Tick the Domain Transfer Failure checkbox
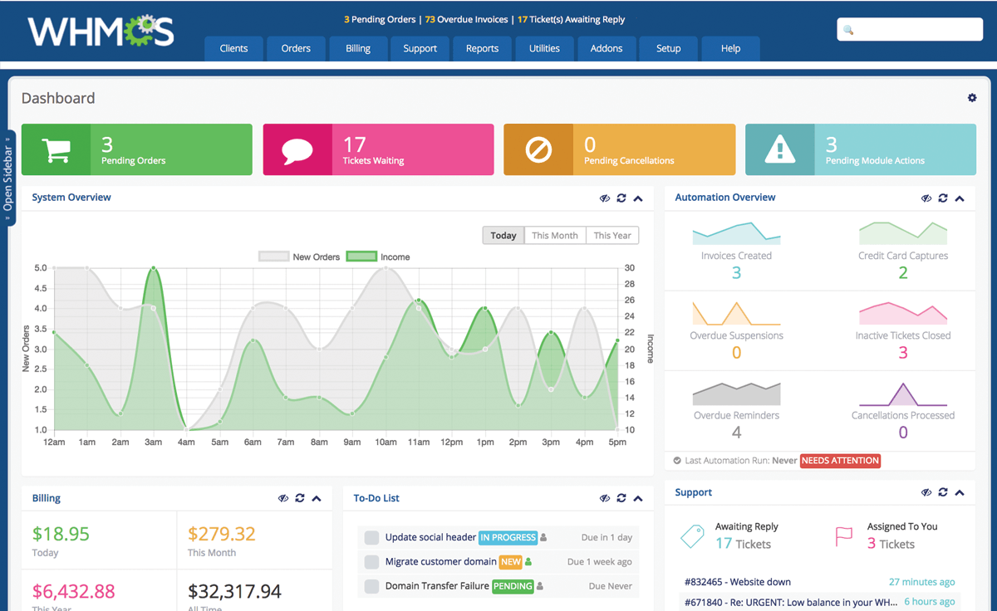997x611 pixels. (x=371, y=586)
